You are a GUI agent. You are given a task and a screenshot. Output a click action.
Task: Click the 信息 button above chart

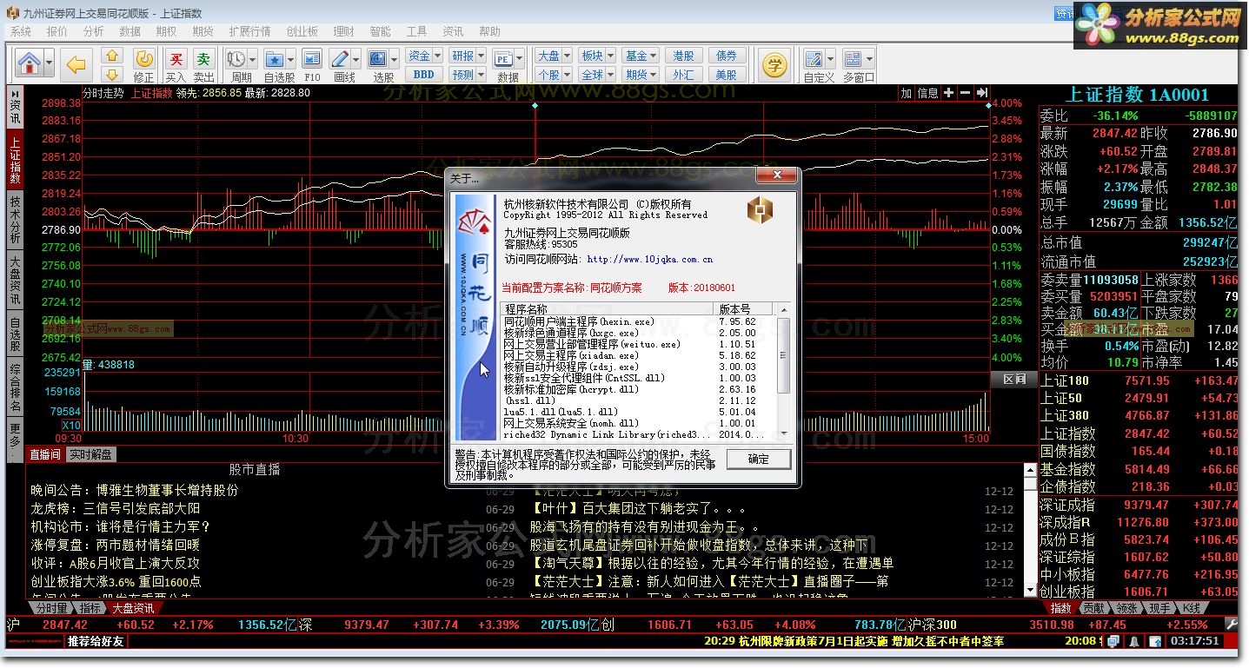(927, 93)
